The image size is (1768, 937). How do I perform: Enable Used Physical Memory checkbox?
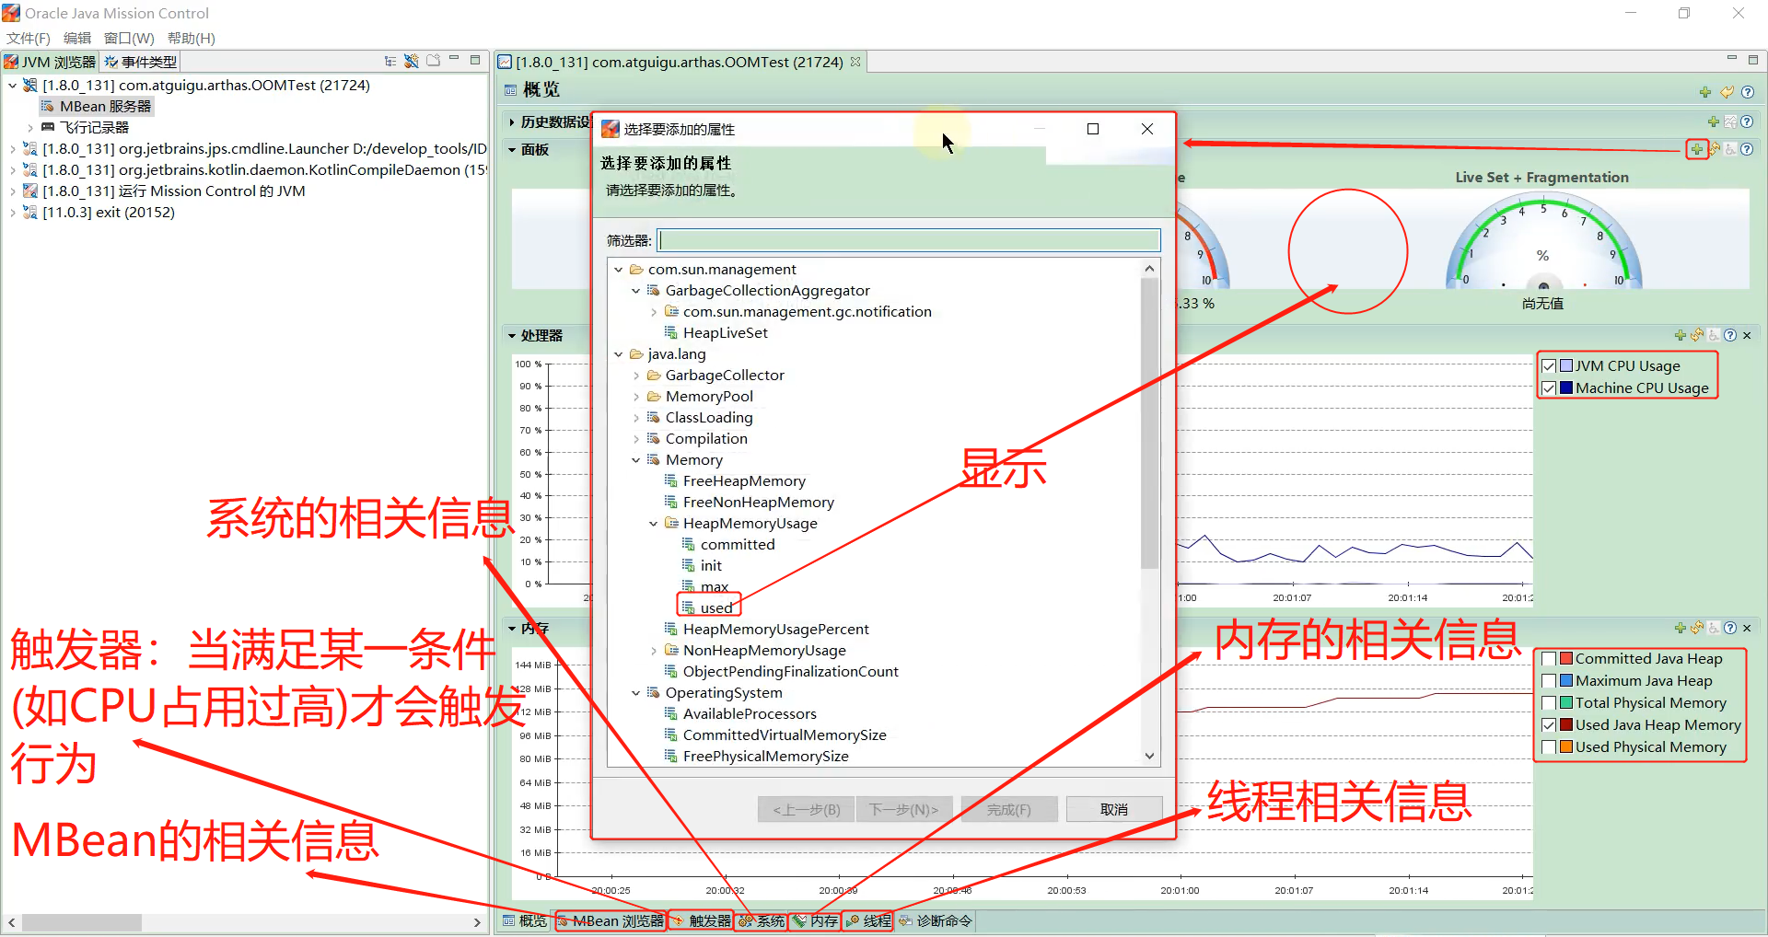tap(1549, 747)
